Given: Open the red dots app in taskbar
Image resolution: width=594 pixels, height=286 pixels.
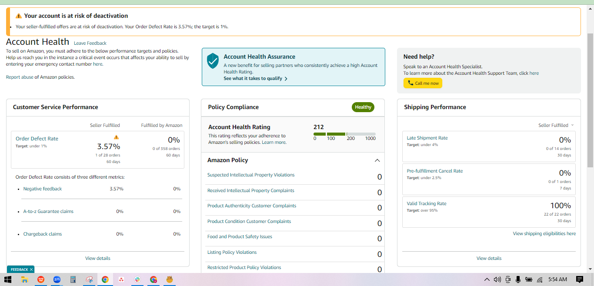Looking at the screenshot, I should tap(121, 279).
